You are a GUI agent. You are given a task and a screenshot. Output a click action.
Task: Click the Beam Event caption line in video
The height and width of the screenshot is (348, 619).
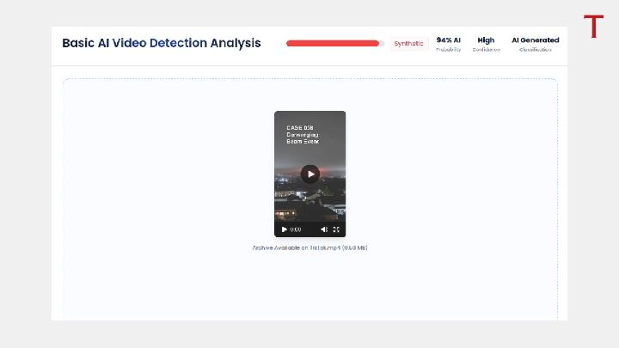tap(303, 141)
